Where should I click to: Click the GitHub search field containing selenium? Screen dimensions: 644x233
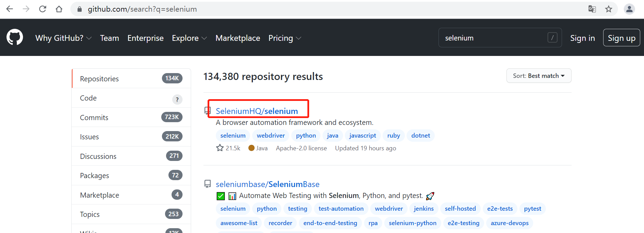[x=500, y=37]
